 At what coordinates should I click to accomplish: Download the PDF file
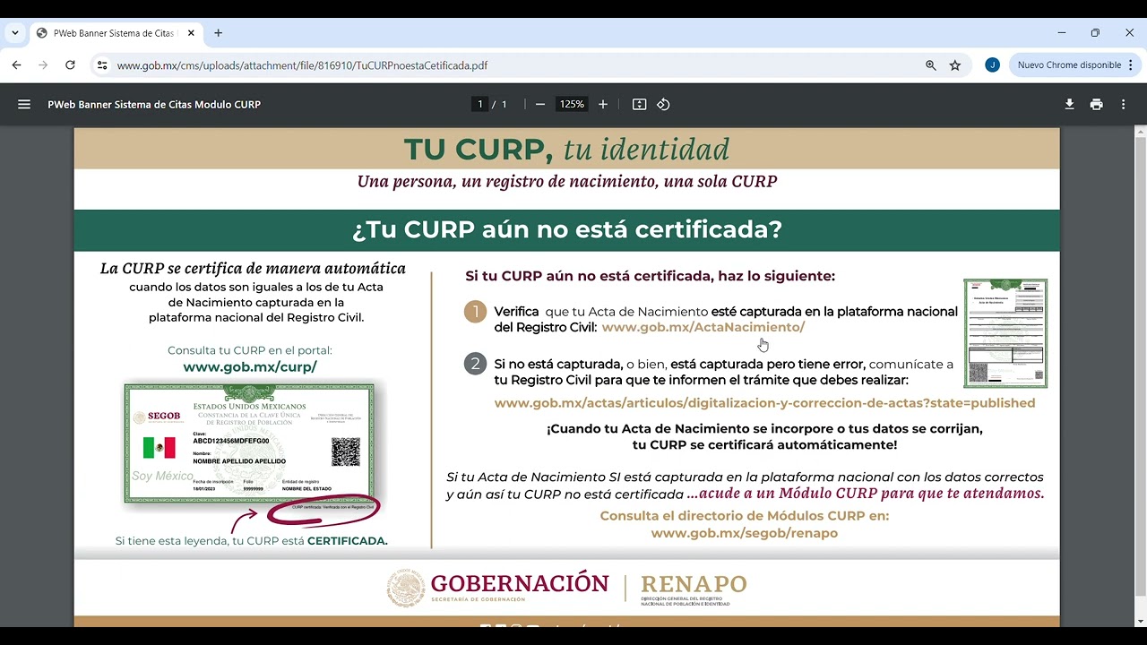click(1069, 105)
